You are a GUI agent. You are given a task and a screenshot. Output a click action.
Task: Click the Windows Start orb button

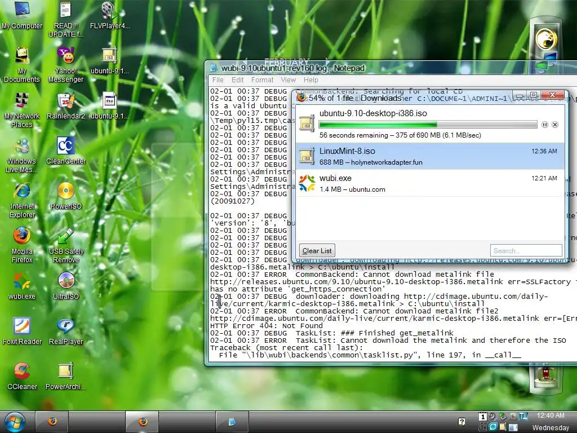click(x=15, y=422)
